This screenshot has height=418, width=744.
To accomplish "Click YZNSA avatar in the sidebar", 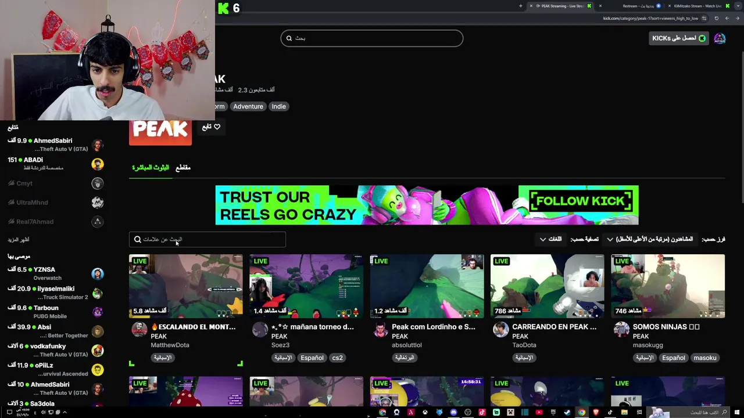I will click(x=98, y=273).
